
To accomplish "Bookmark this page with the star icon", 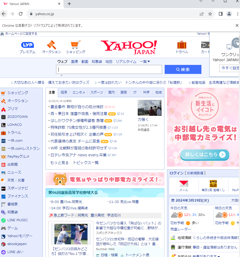I will 210,14.
